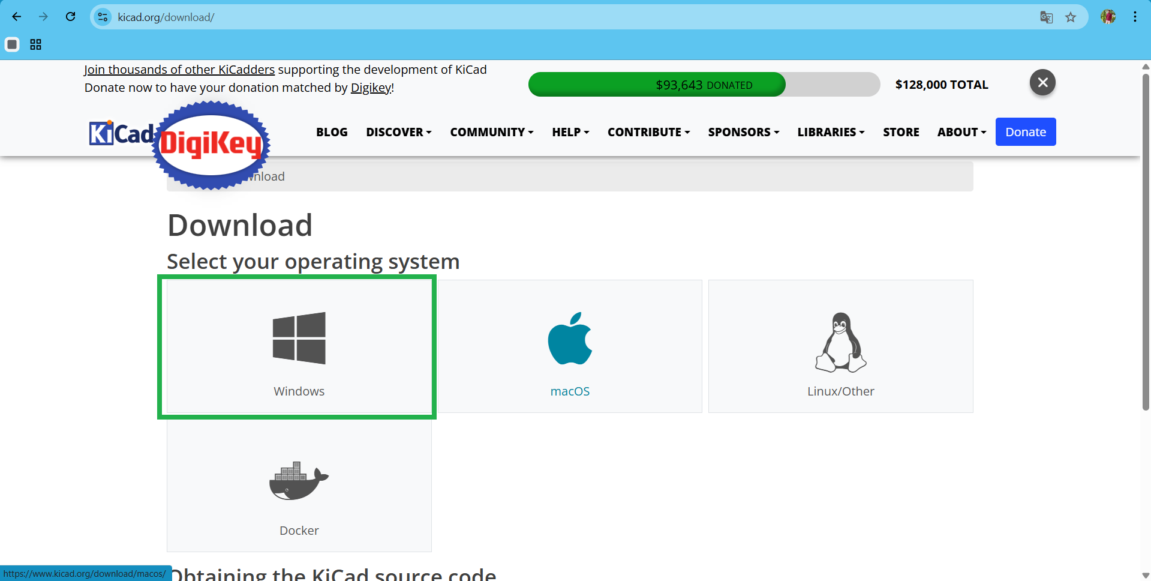This screenshot has height=581, width=1151.
Task: Select the Linux penguin icon
Action: pyautogui.click(x=840, y=342)
